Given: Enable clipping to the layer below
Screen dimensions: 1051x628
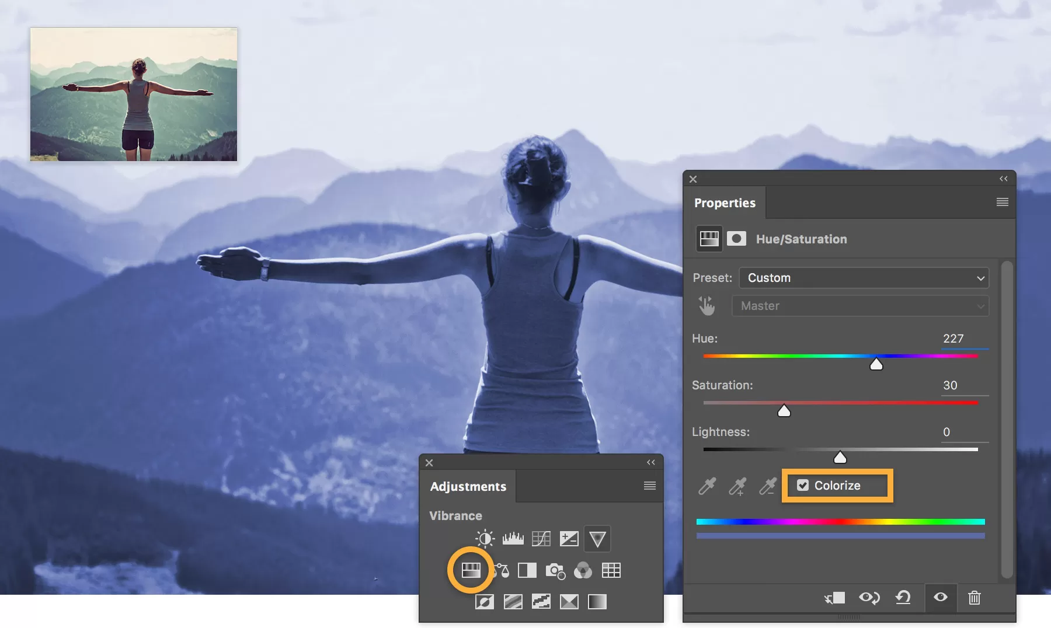Looking at the screenshot, I should 836,598.
